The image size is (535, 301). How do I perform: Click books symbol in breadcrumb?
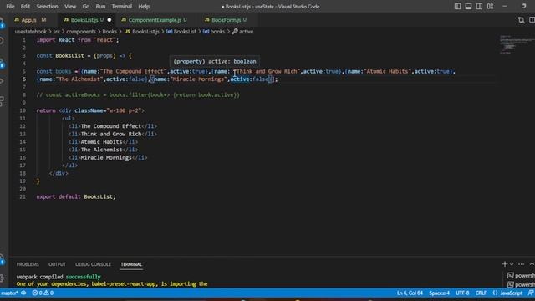(214, 32)
